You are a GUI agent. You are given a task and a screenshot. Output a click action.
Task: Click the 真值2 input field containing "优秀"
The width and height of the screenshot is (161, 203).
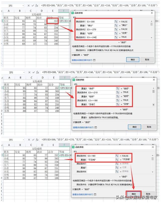[x=100, y=33]
